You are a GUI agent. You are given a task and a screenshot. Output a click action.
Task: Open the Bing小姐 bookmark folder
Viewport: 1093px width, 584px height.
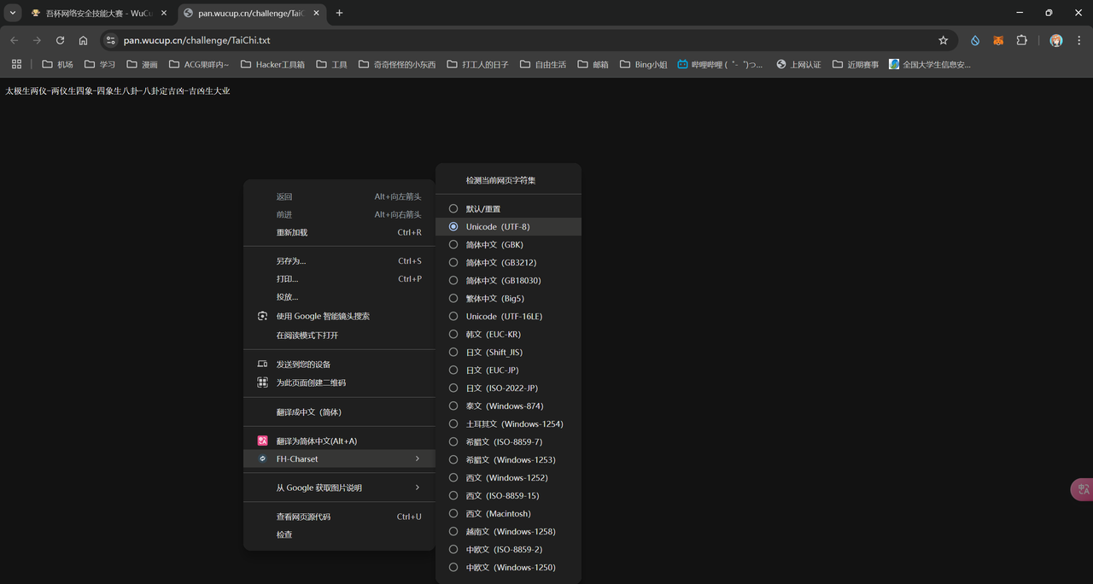(643, 64)
